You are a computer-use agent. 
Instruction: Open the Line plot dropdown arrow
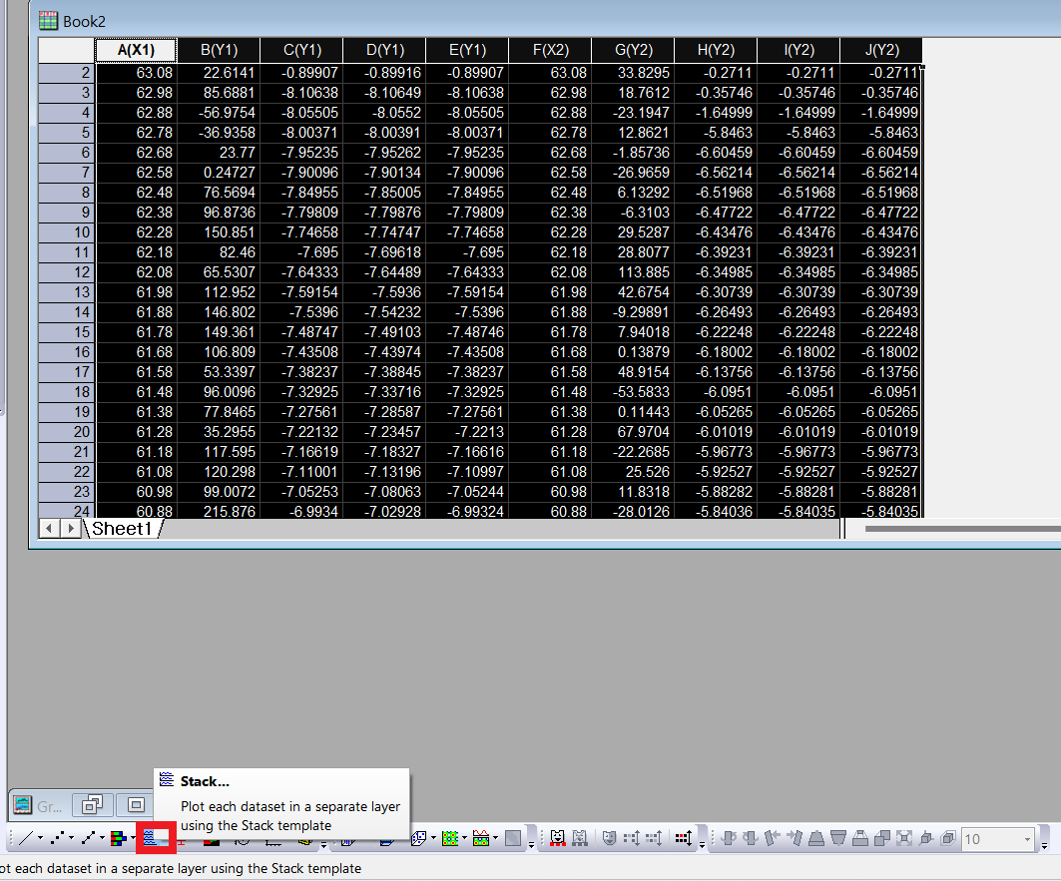click(41, 839)
